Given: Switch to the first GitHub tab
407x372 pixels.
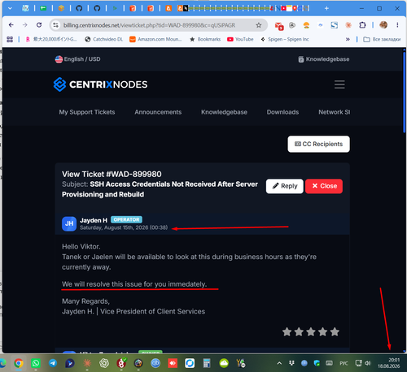Looking at the screenshot, I should (x=79, y=8).
